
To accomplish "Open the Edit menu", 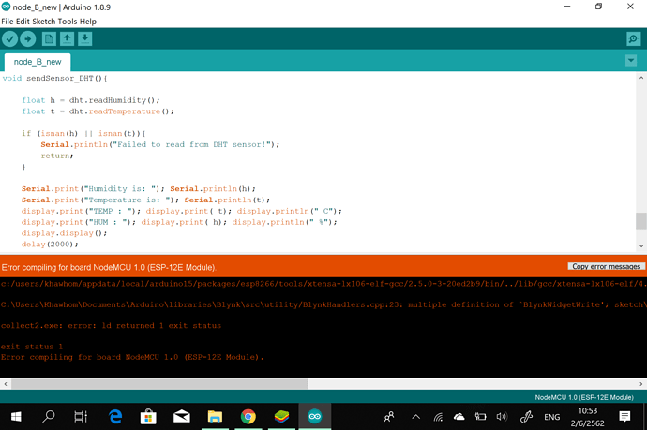I will click(23, 22).
